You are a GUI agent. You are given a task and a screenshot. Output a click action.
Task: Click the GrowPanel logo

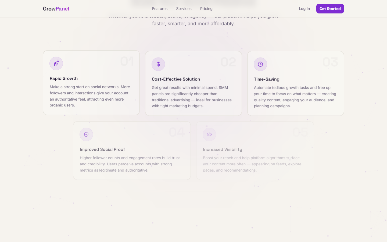coord(56,9)
